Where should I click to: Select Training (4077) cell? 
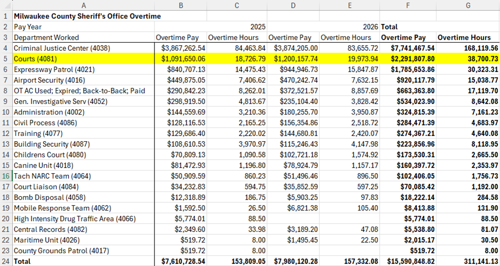click(x=83, y=133)
